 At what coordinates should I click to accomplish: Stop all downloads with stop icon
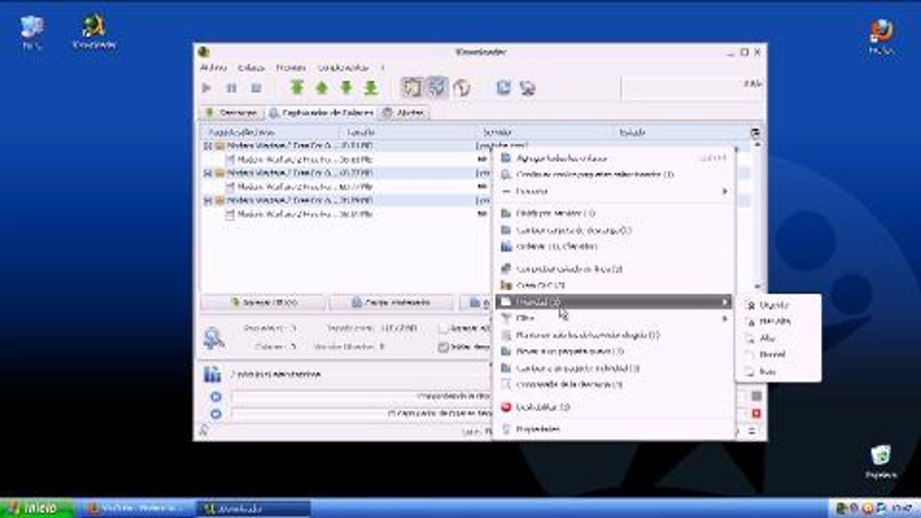[x=256, y=88]
